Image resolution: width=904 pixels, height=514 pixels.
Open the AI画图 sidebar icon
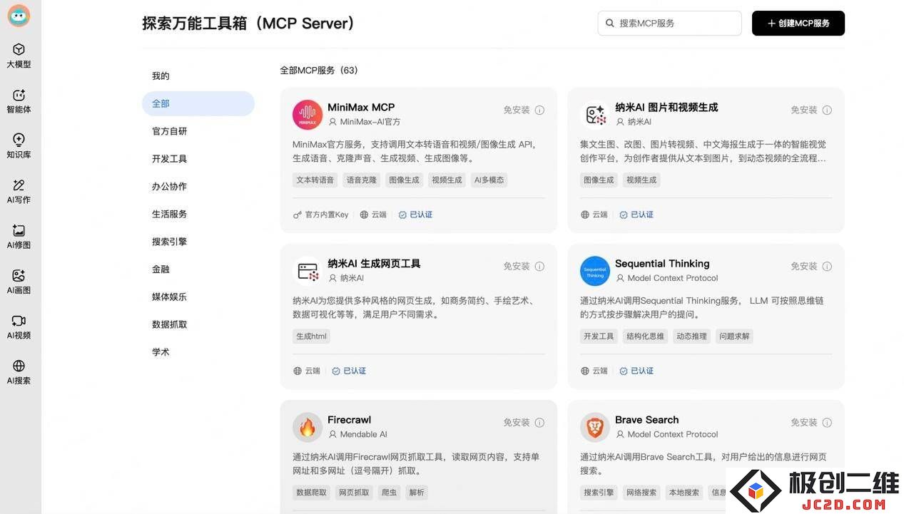point(19,276)
